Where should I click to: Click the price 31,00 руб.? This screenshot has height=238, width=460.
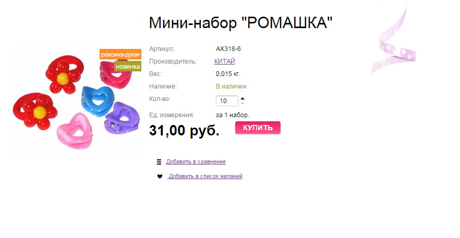click(184, 131)
